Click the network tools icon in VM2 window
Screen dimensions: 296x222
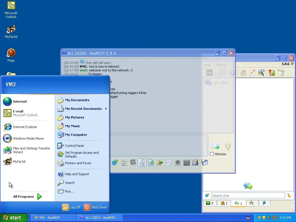(261, 73)
